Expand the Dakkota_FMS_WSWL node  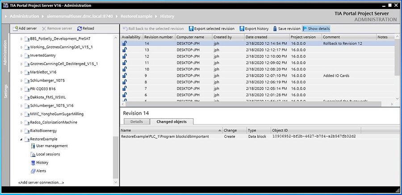(21, 97)
